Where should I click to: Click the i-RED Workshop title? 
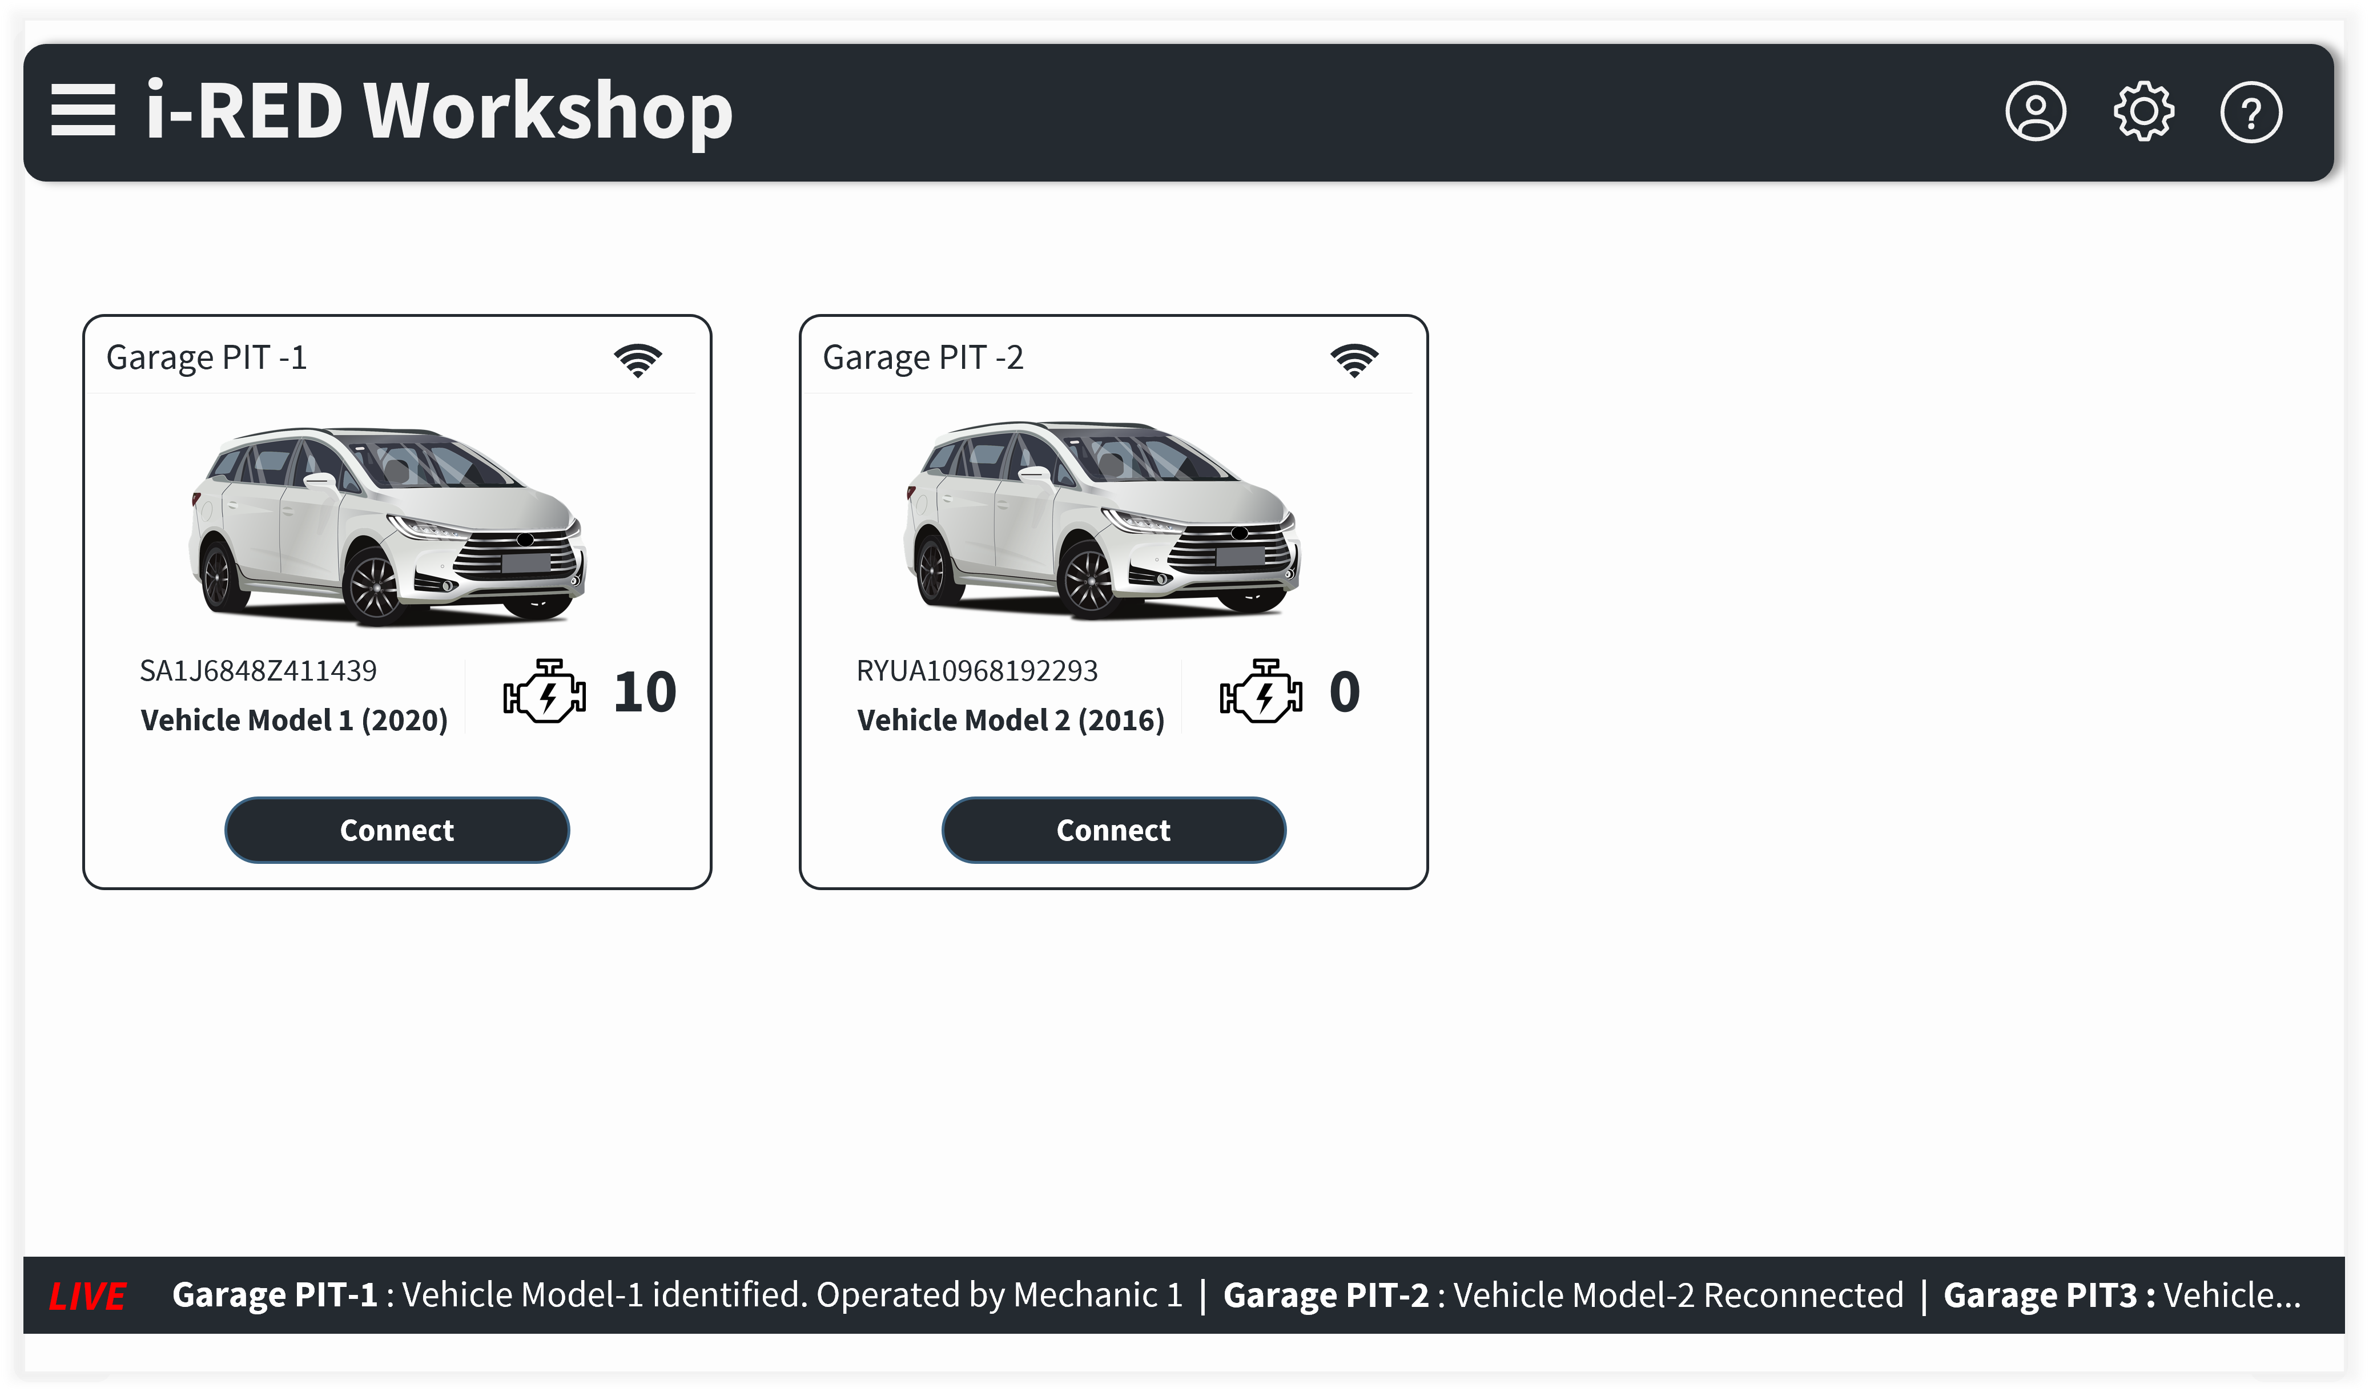click(439, 111)
